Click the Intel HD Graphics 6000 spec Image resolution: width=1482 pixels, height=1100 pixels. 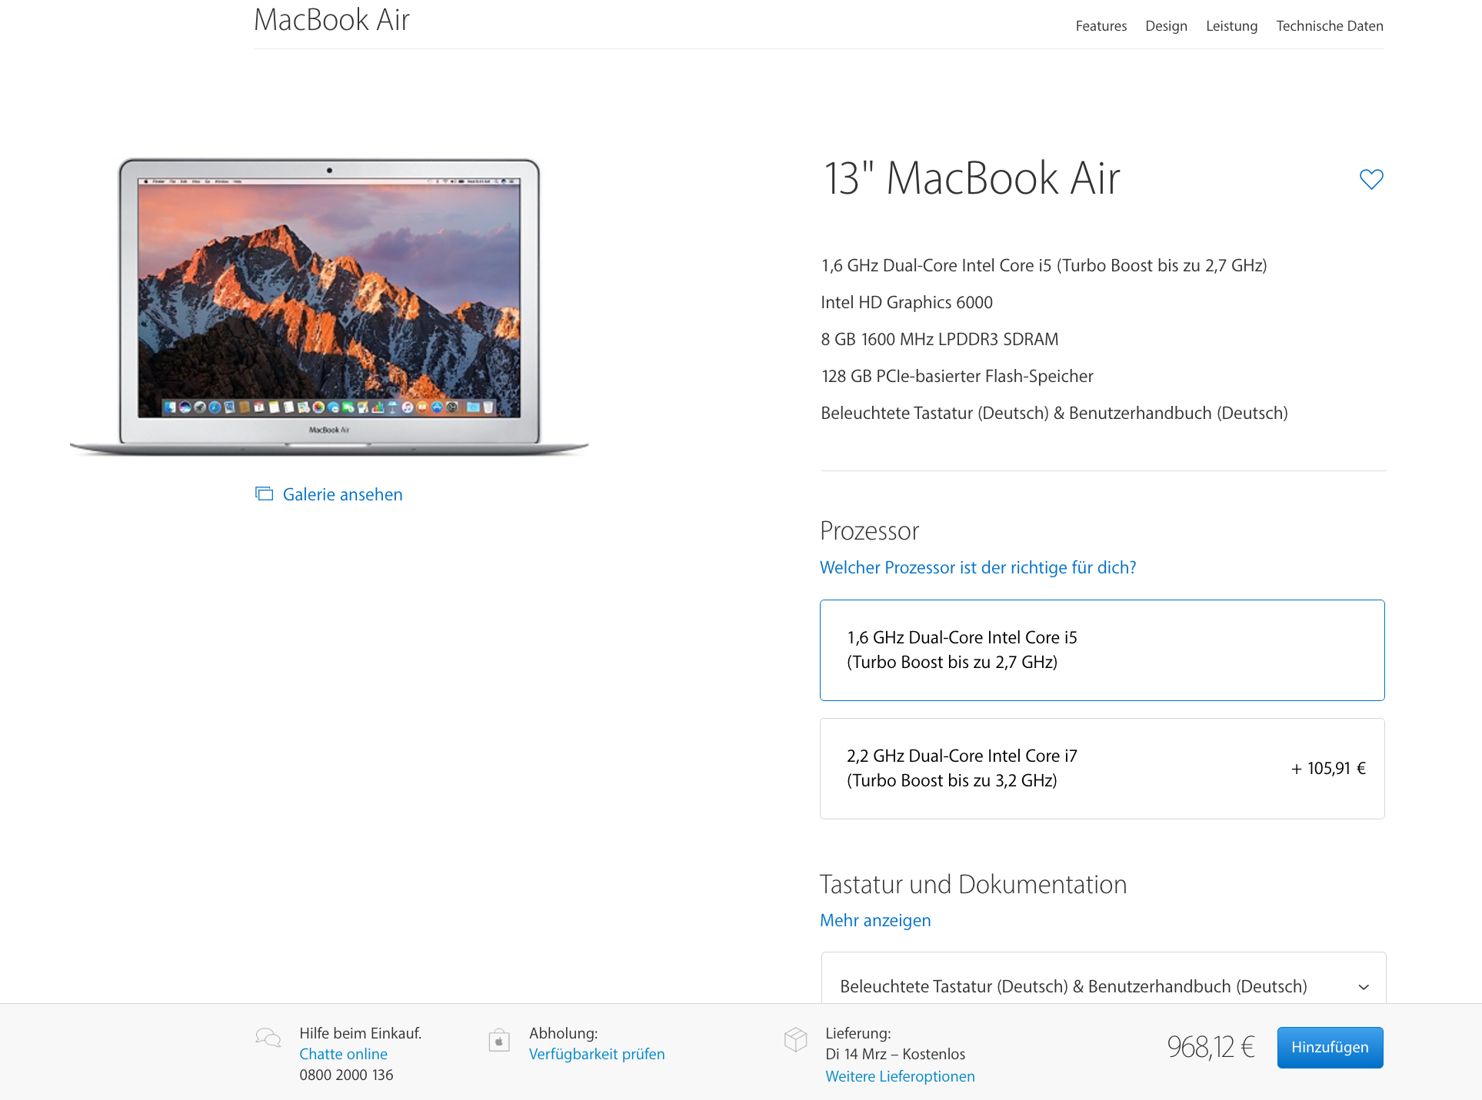point(907,302)
